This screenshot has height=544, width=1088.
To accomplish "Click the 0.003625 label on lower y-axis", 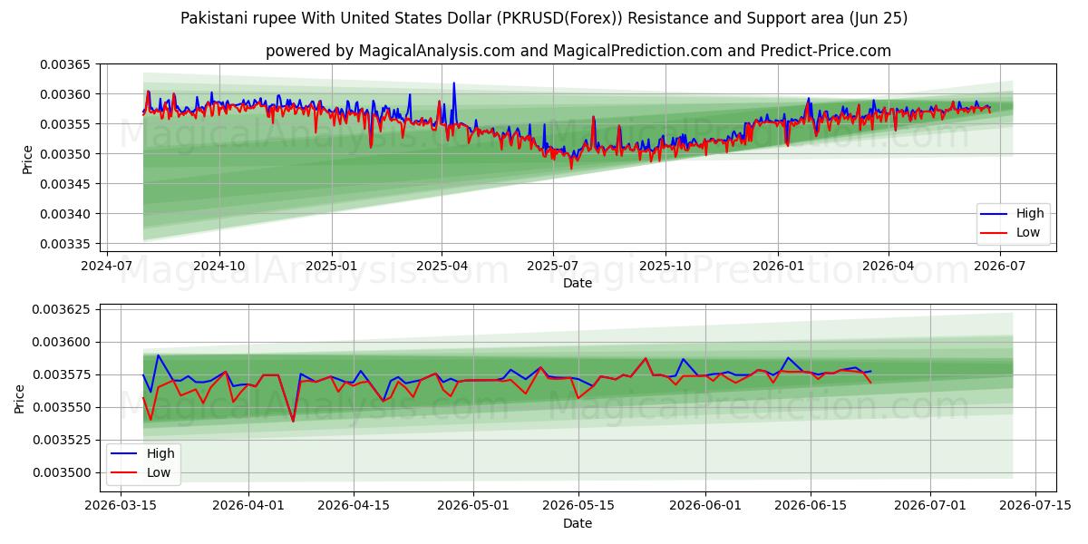I will coord(62,309).
